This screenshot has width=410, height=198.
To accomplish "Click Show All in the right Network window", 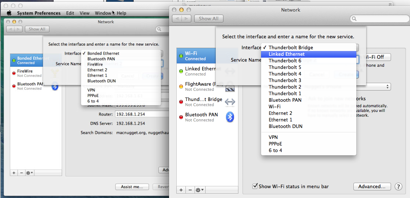I will click(x=208, y=19).
